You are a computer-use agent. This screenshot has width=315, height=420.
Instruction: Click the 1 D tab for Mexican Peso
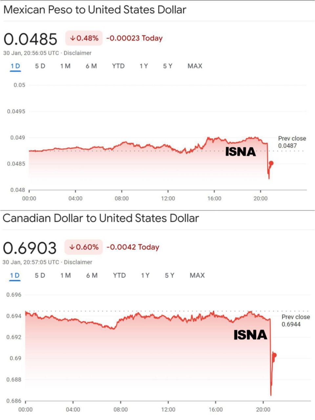[x=15, y=66]
